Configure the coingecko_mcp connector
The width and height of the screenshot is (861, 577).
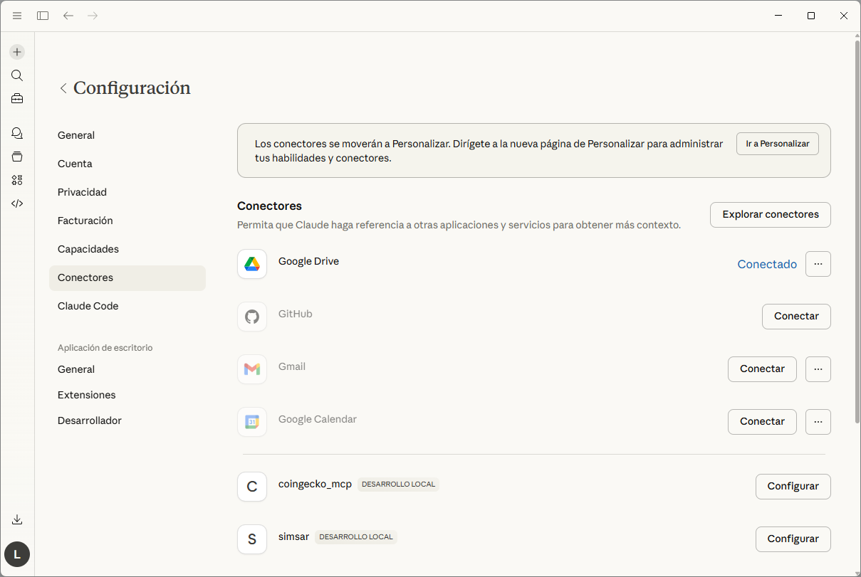coord(793,487)
